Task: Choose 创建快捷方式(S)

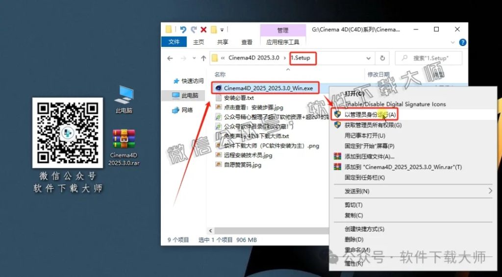Action: point(413,229)
